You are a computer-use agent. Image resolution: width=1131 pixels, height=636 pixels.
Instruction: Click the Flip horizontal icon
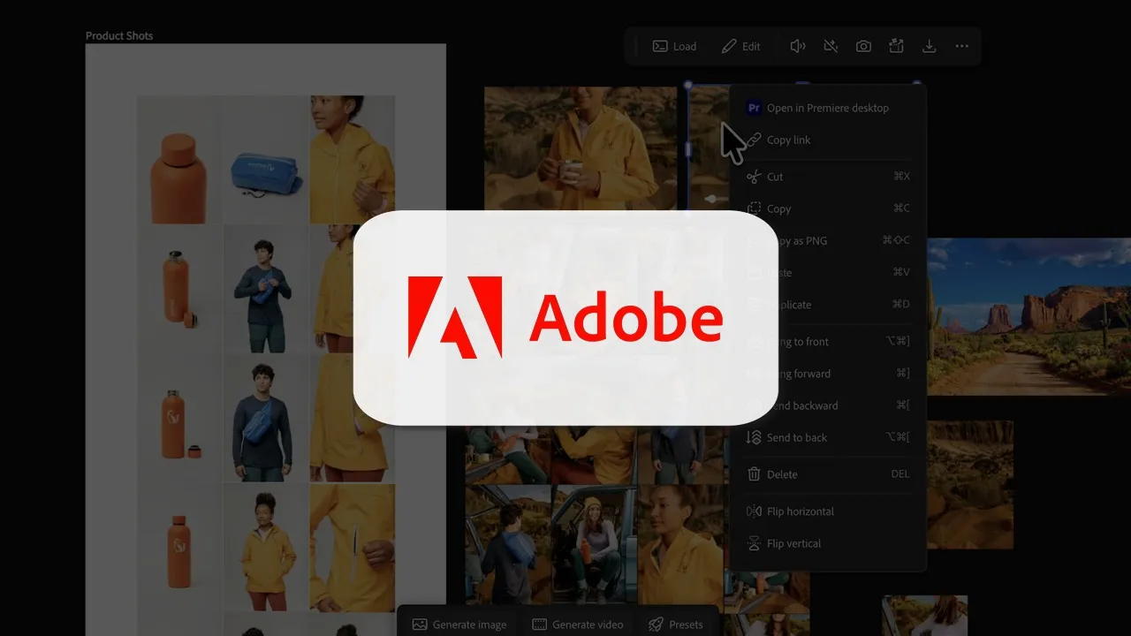754,511
